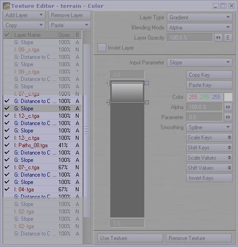Select the second gradient key arrow handle
Screen dimensions: 238x247
108,103
